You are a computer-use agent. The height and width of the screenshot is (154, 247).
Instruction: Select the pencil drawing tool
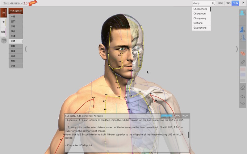click(243, 62)
